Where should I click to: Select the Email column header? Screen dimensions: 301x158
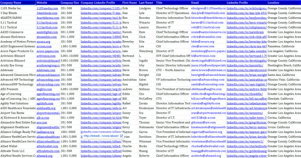[x=208, y=3]
